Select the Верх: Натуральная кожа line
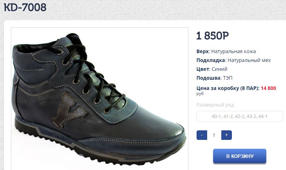The width and height of the screenshot is (286, 170). (x=226, y=51)
